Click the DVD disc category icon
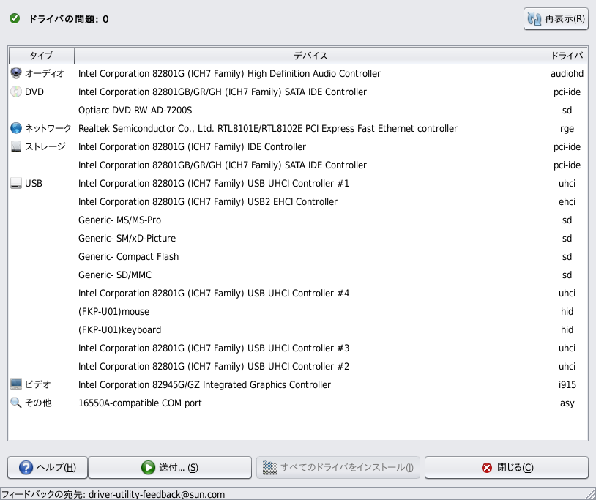This screenshot has width=596, height=500. (x=16, y=92)
